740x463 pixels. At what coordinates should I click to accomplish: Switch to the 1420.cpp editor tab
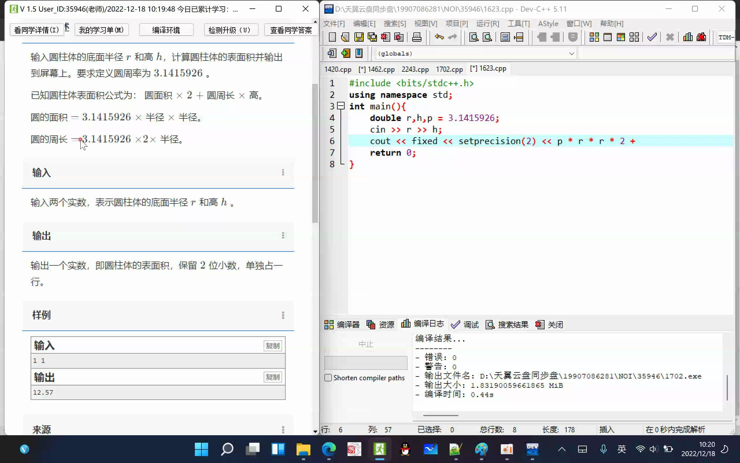click(338, 69)
